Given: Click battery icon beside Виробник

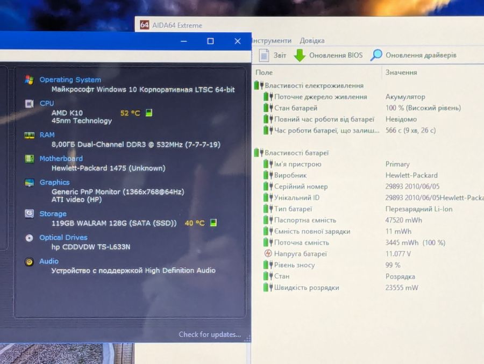Looking at the screenshot, I should [268, 175].
